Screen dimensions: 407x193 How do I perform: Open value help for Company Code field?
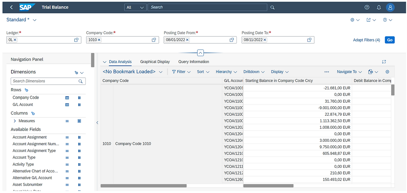(x=154, y=40)
